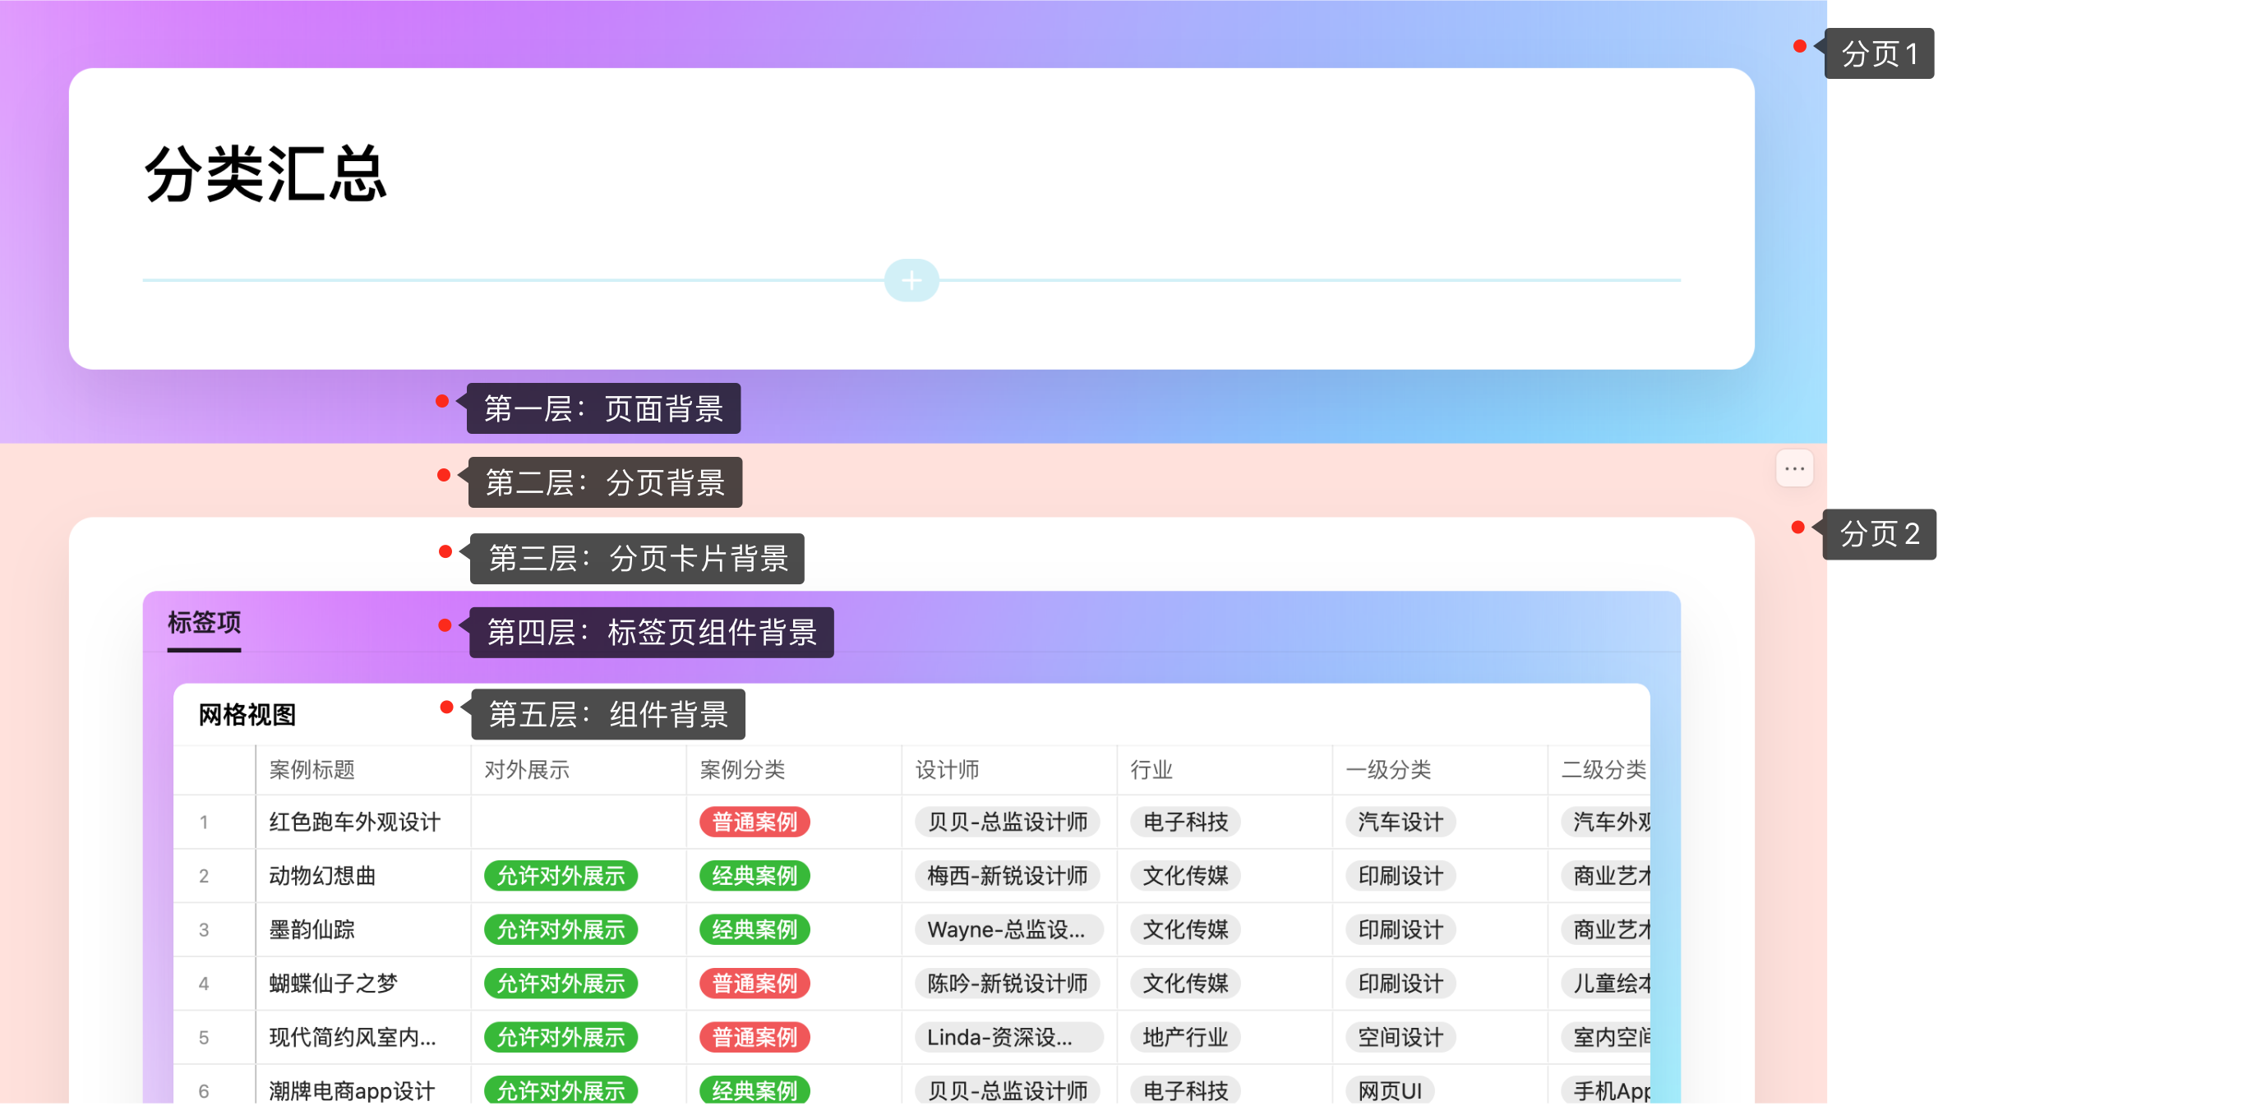The image size is (2252, 1106).
Task: Click 文化传媒 tag for 动物幻想曲
Action: click(1185, 875)
